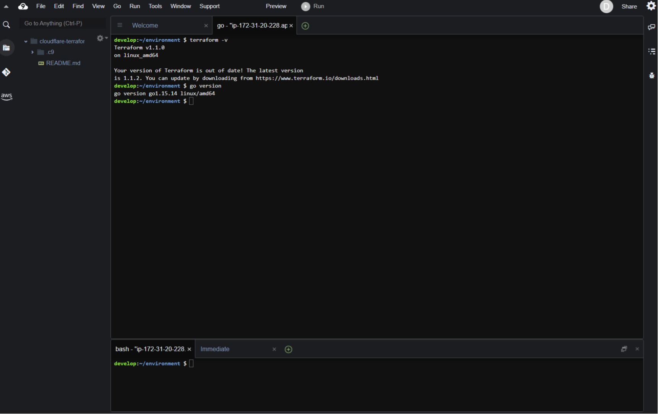Switch to the bash terminal tab

point(150,349)
